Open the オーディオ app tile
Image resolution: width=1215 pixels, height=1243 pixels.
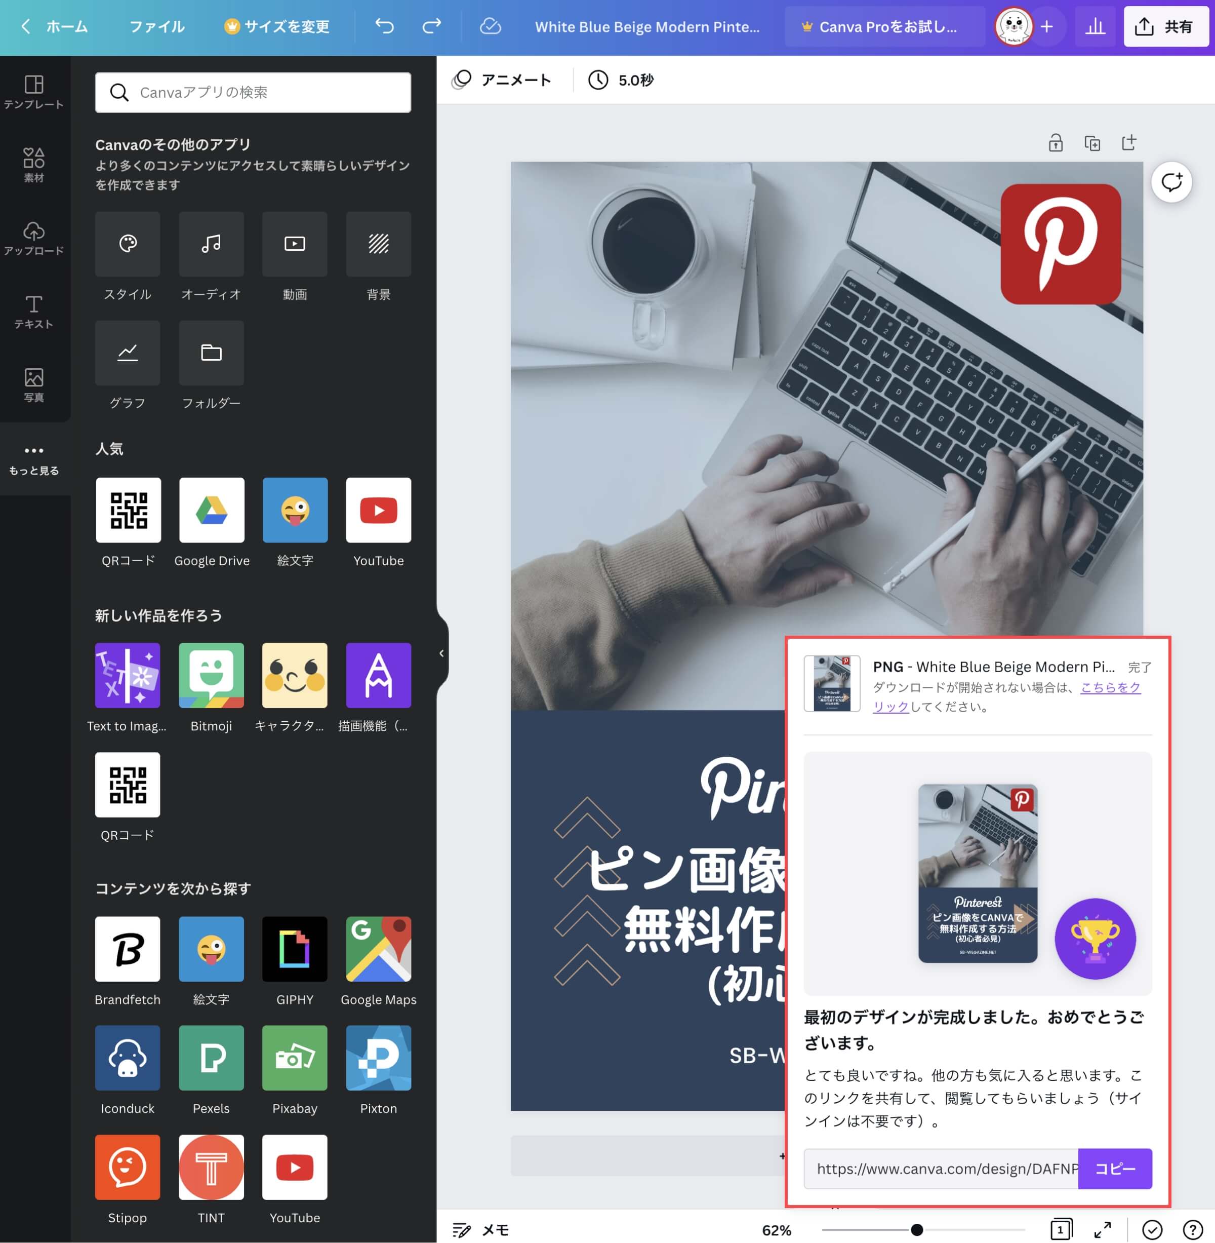pos(211,244)
